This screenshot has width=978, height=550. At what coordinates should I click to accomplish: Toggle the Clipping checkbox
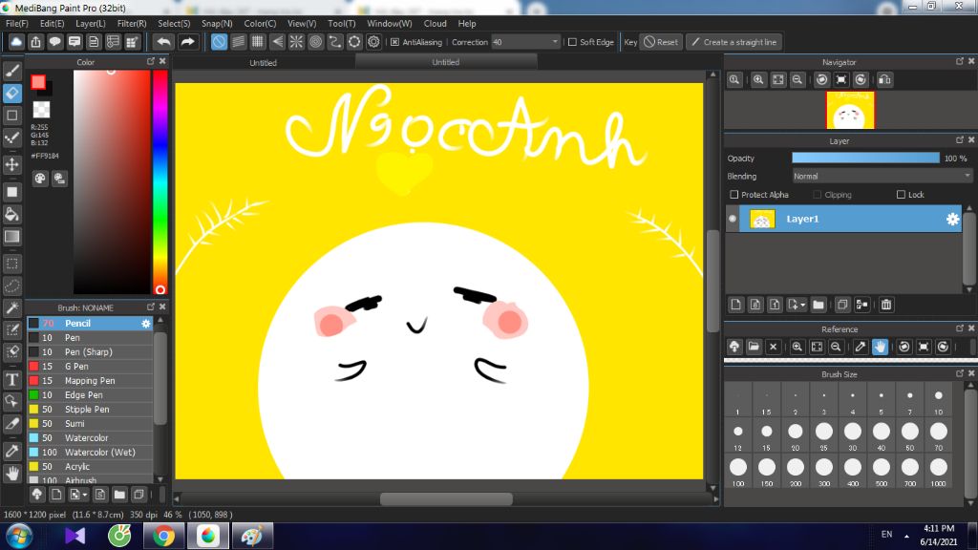pos(818,195)
